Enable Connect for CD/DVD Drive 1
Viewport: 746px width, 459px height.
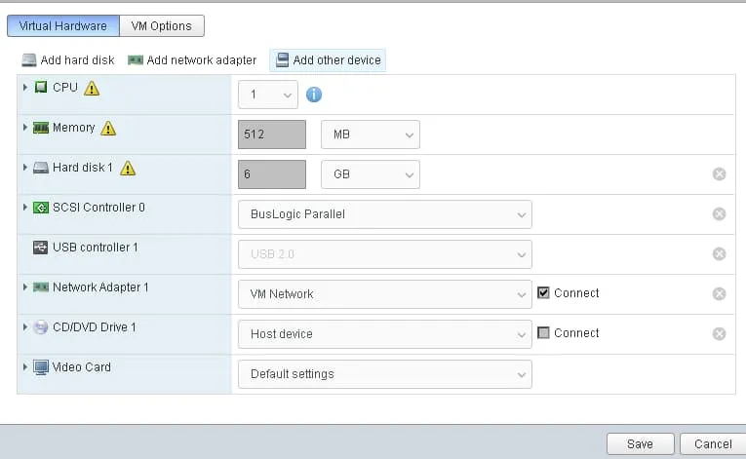(x=544, y=333)
